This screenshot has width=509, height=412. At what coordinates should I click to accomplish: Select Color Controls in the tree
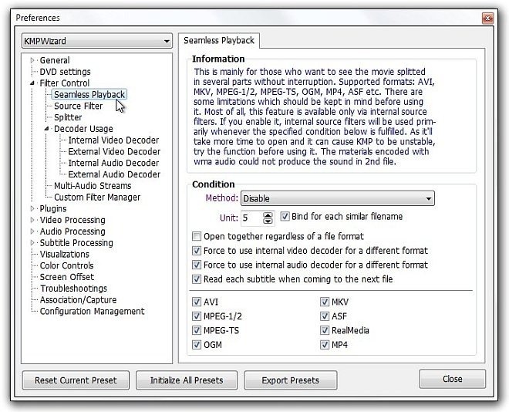(66, 265)
